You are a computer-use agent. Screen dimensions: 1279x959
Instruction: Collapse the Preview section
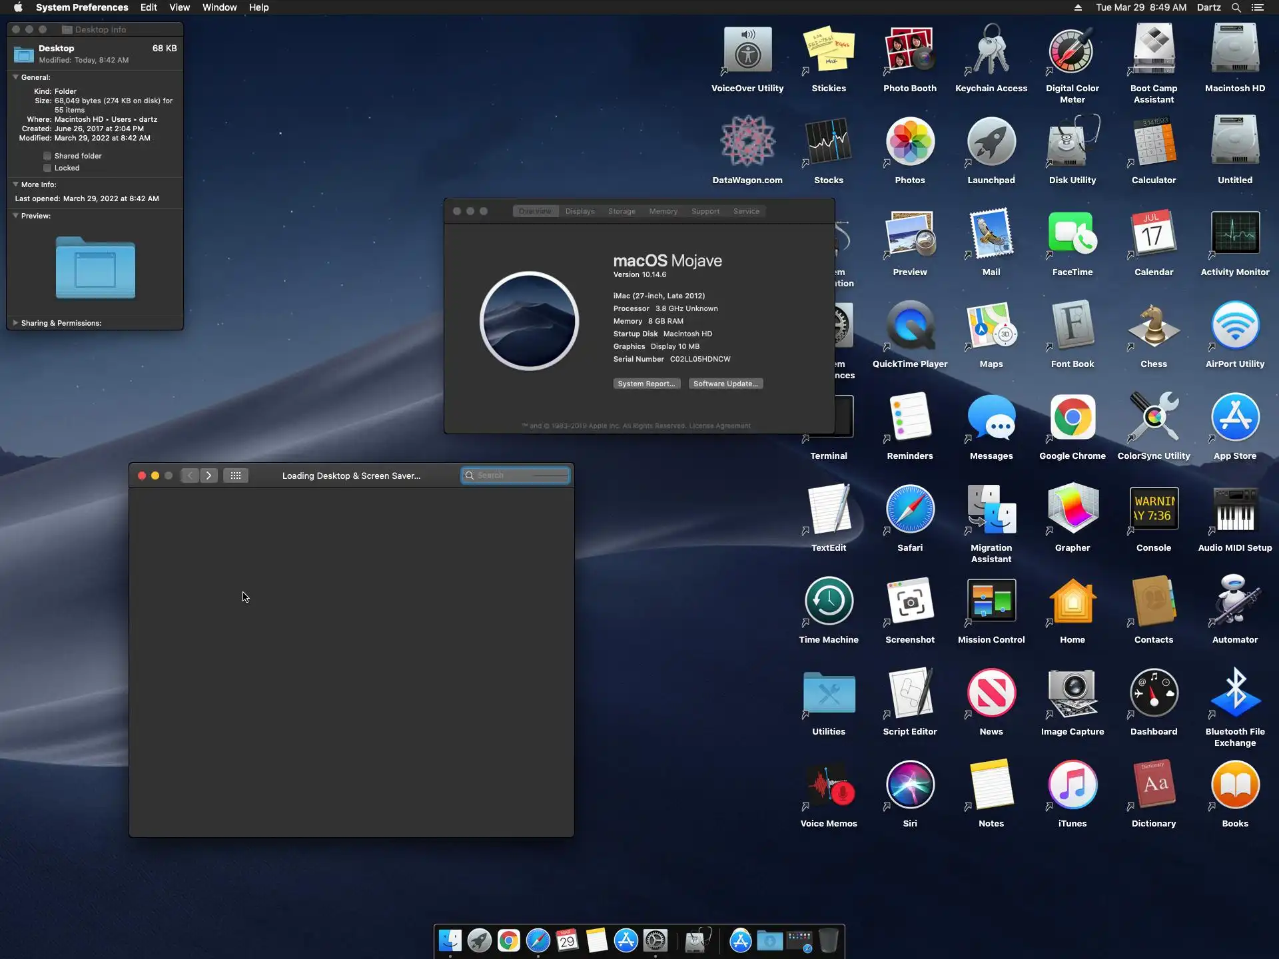(x=15, y=216)
